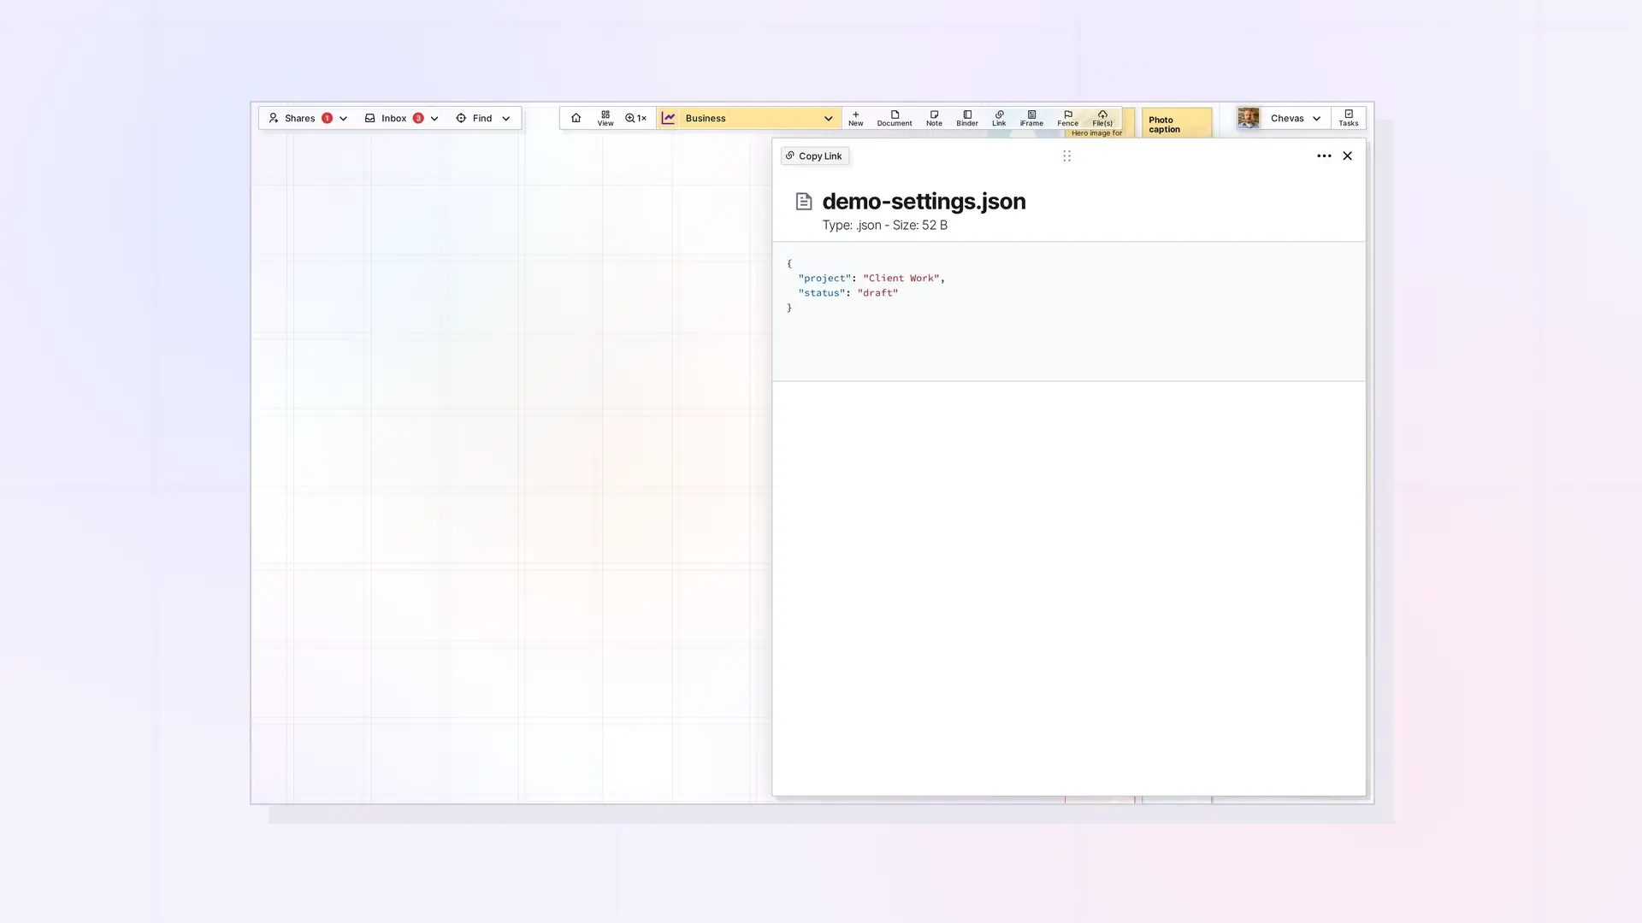The width and height of the screenshot is (1642, 923).
Task: Click the Business chart icon
Action: click(x=668, y=118)
